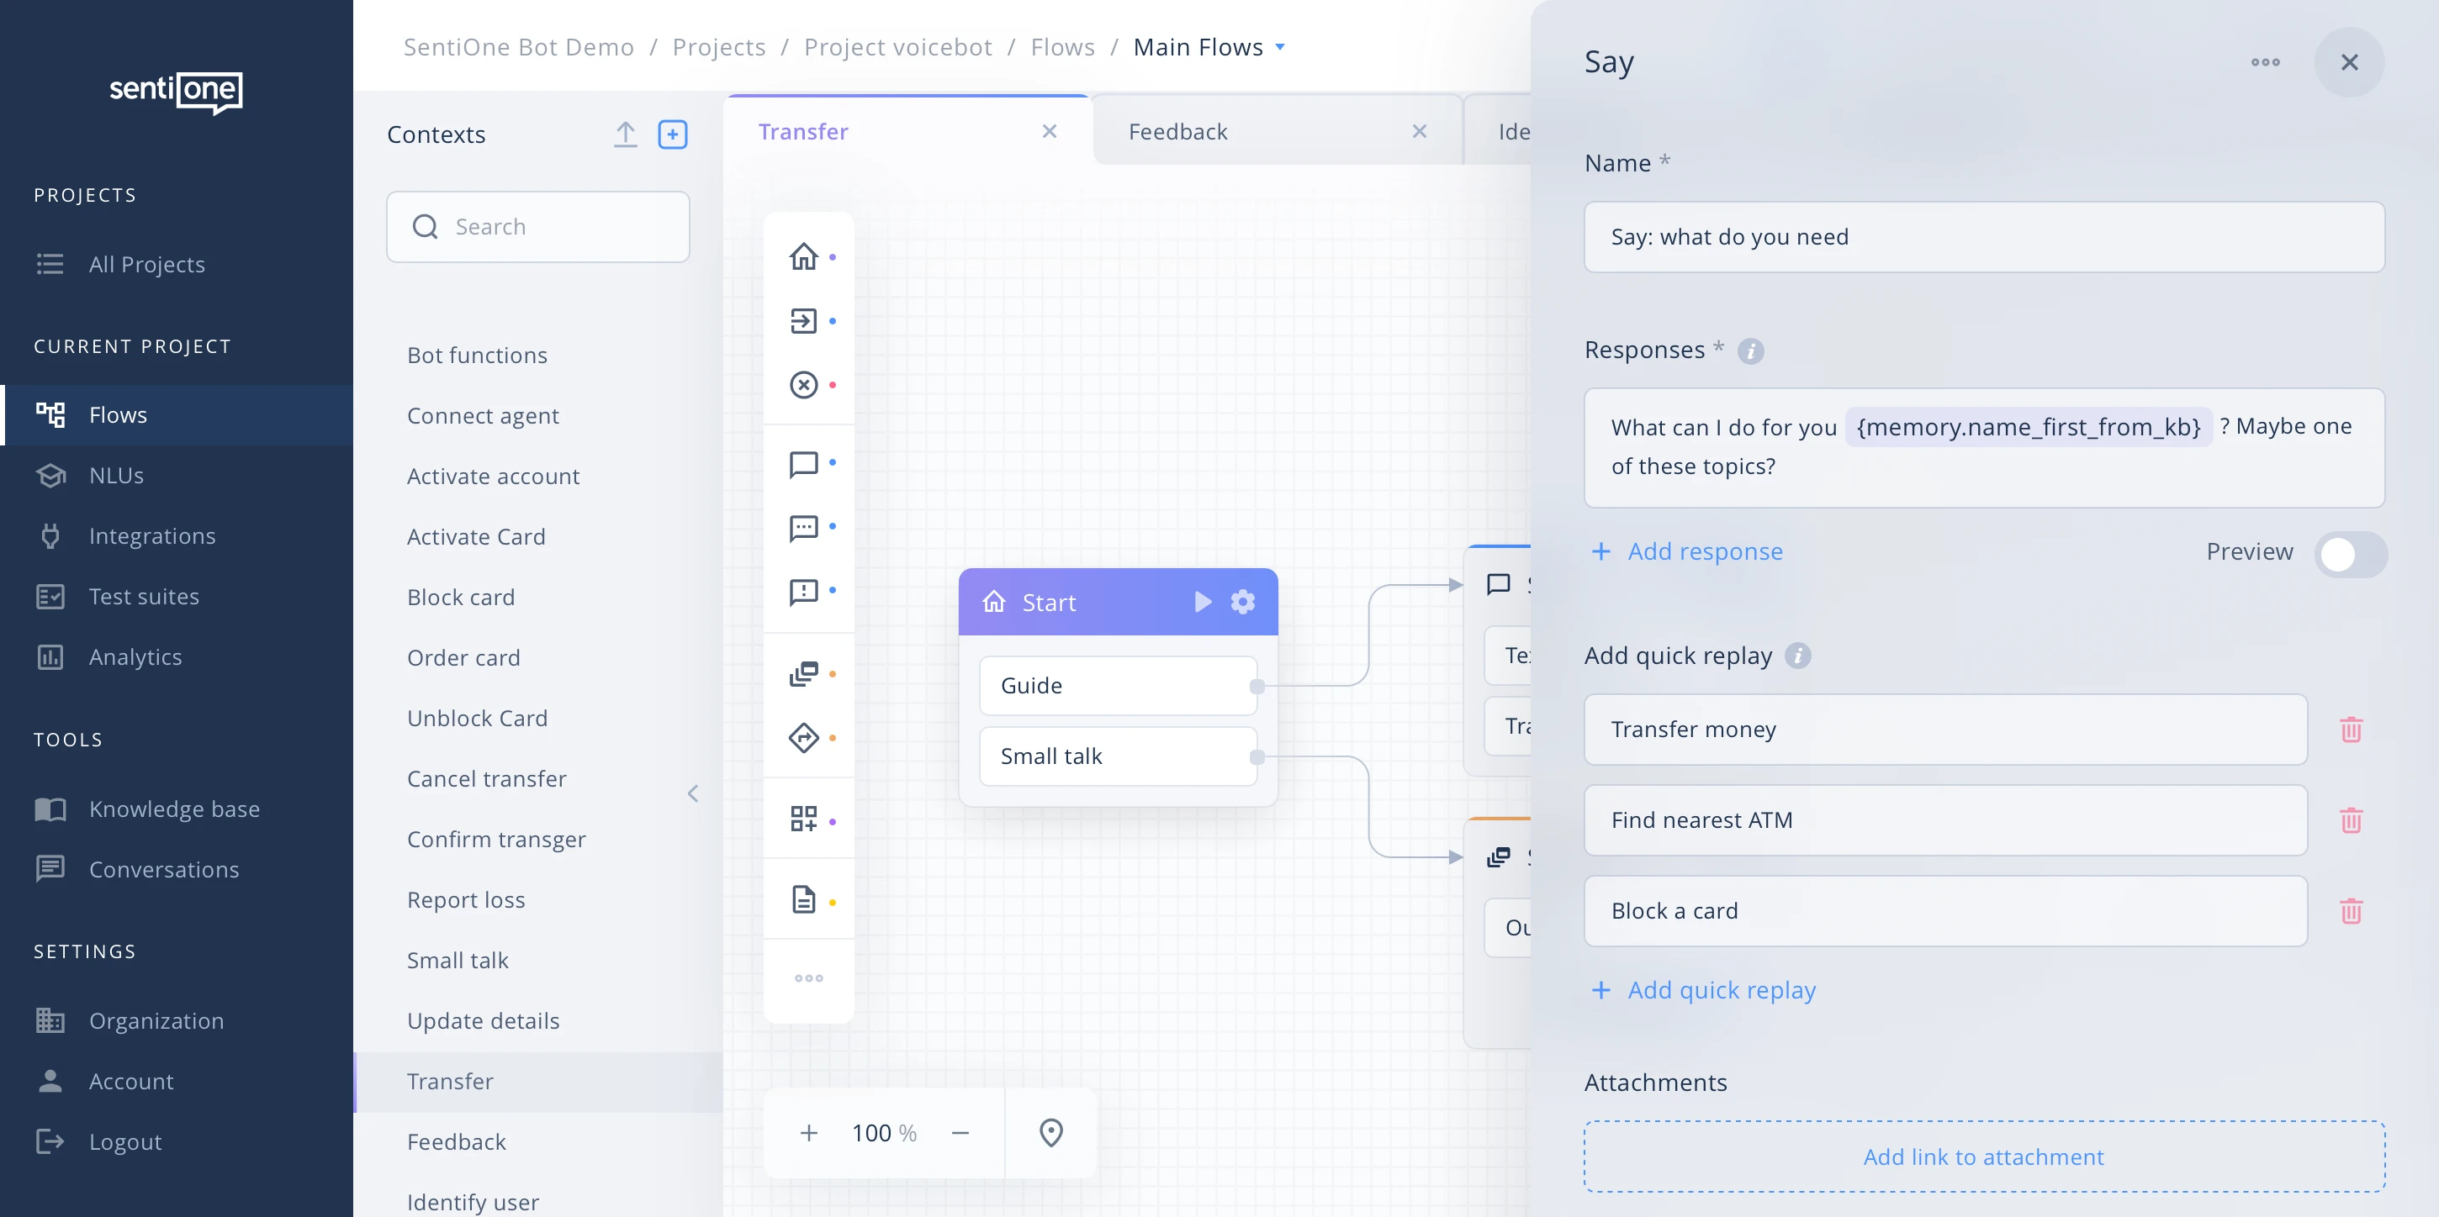The width and height of the screenshot is (2439, 1217).
Task: Select the home Start block tool
Action: click(804, 256)
